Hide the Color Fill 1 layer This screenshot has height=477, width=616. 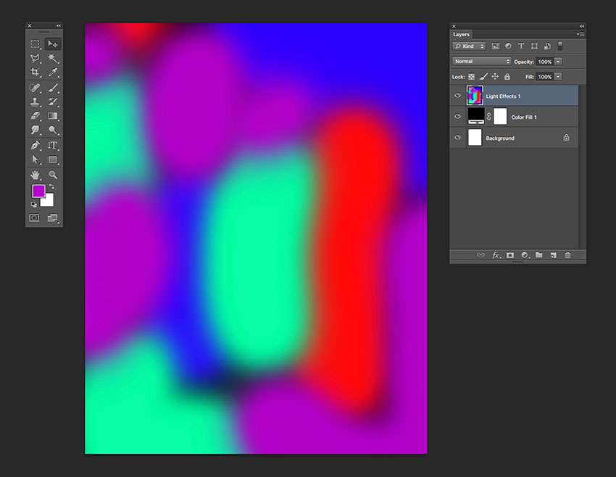point(458,117)
